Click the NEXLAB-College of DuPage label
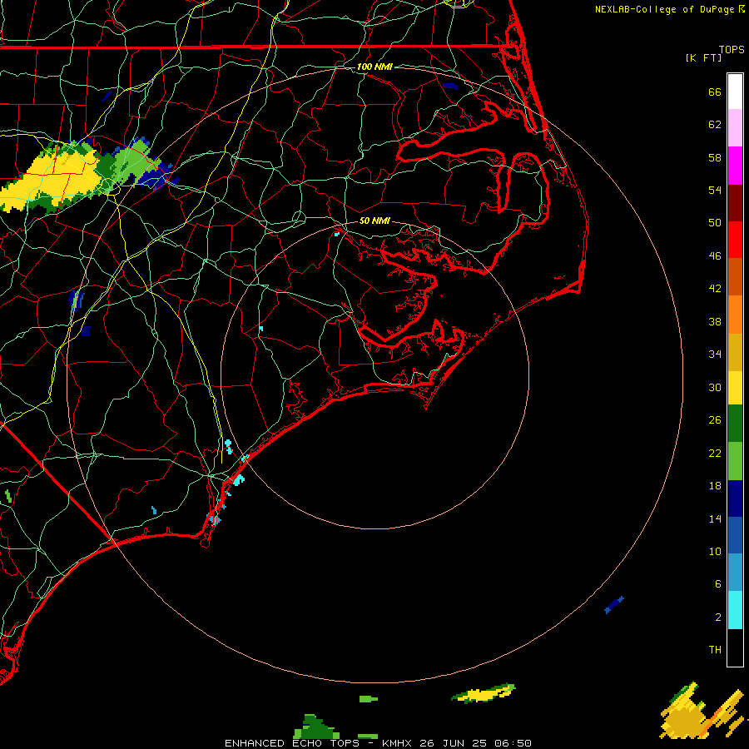 pos(664,9)
